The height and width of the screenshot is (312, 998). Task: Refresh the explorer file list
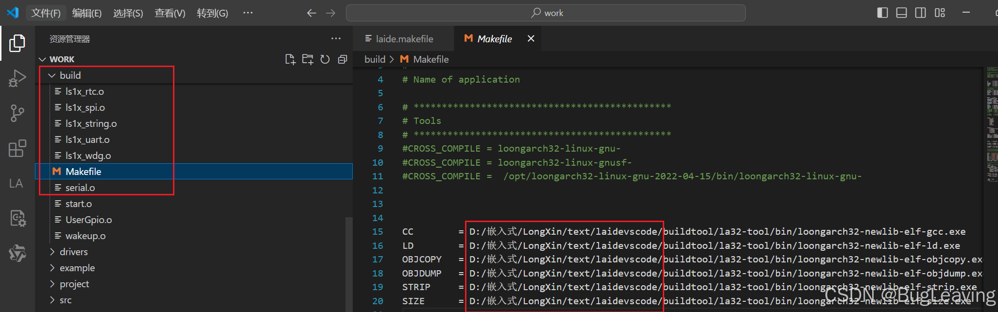click(325, 59)
